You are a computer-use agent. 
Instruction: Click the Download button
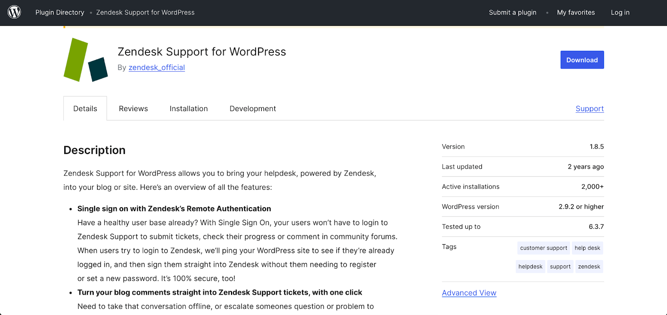(582, 60)
